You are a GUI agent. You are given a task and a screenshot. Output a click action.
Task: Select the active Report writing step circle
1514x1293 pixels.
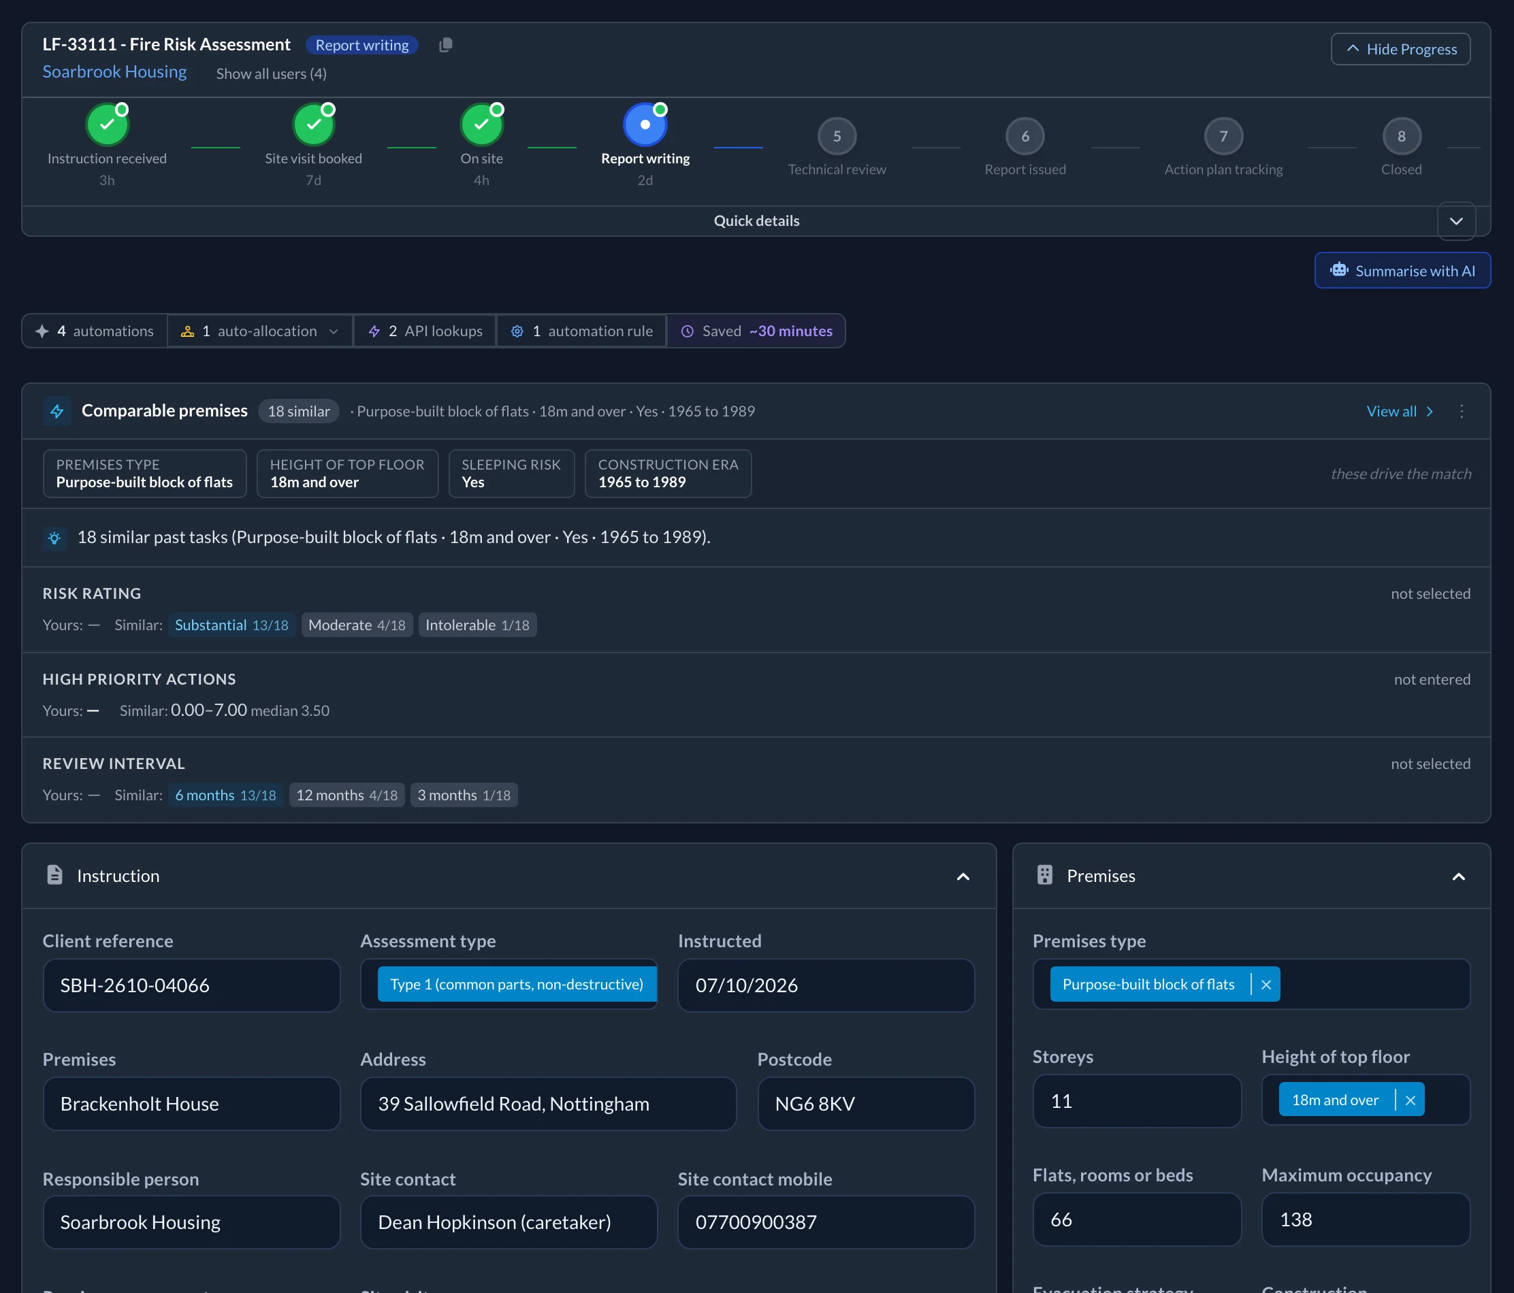click(x=645, y=125)
